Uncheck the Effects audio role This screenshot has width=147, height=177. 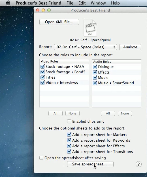coord(95,72)
